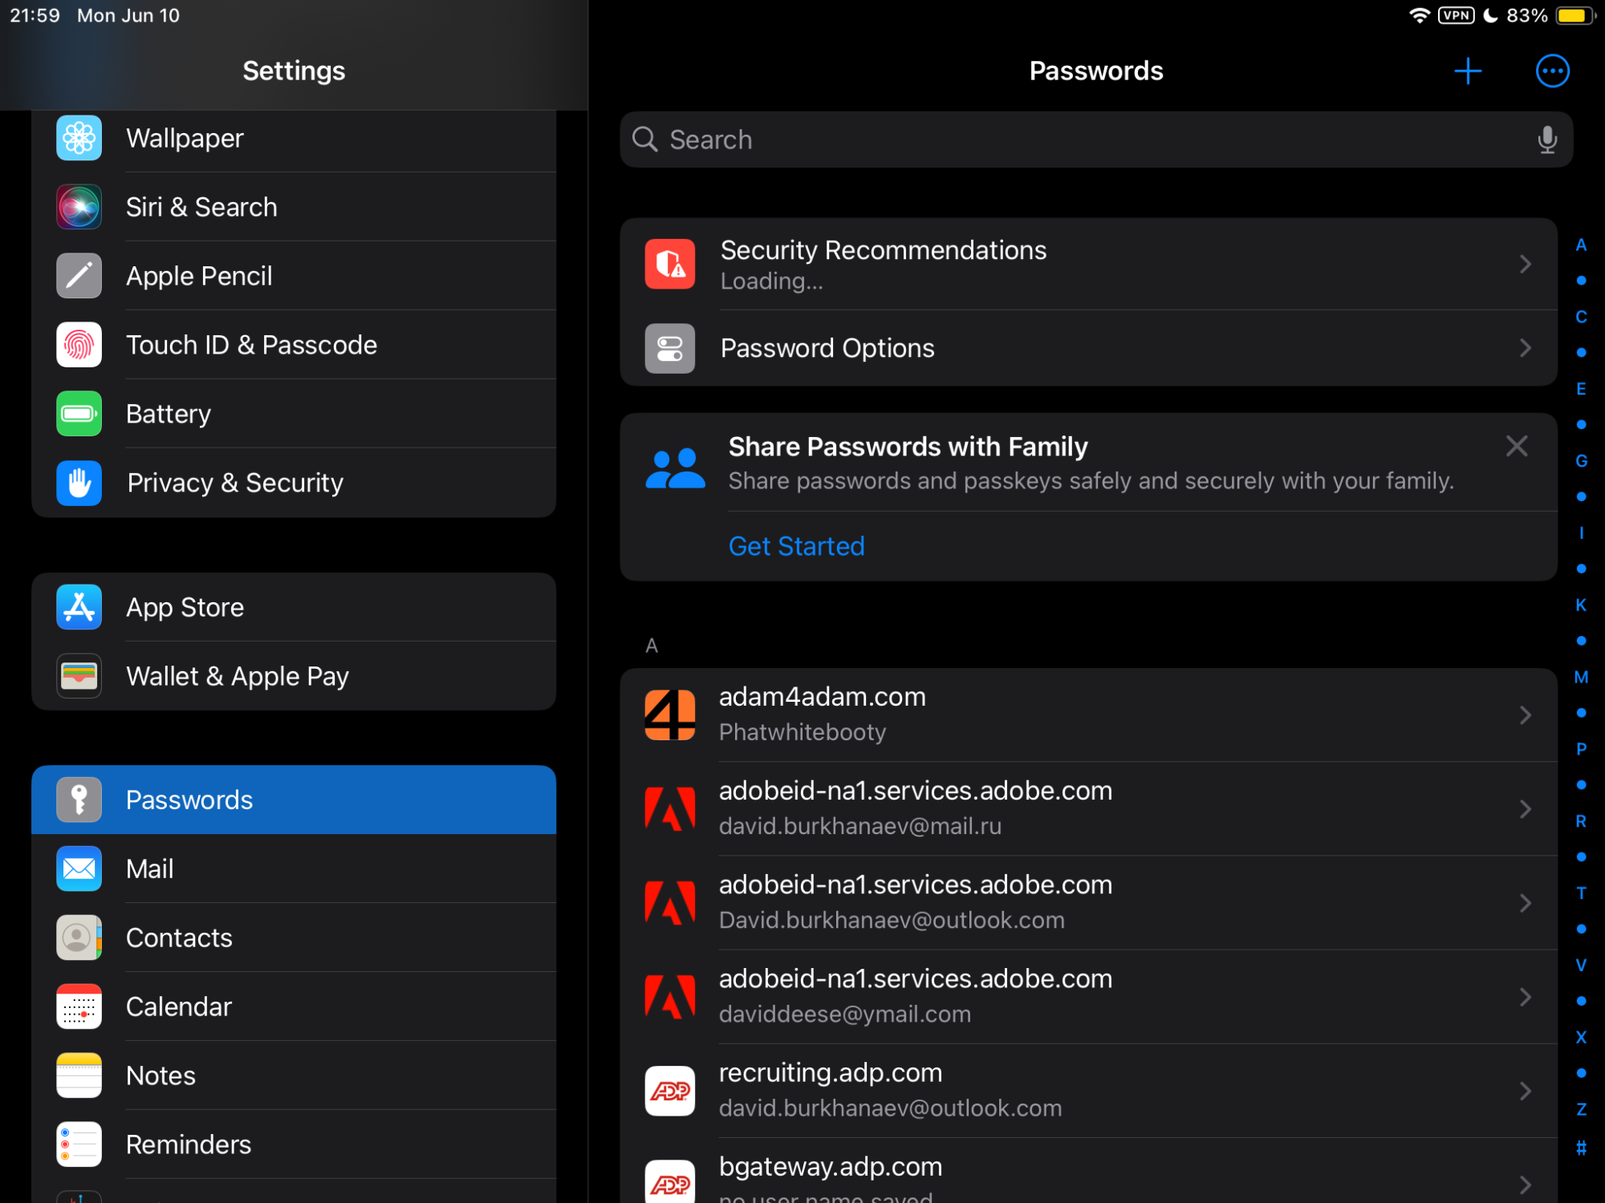Expand chevron on David.burkhanaev@outlook.com row
The image size is (1605, 1203).
1525,902
